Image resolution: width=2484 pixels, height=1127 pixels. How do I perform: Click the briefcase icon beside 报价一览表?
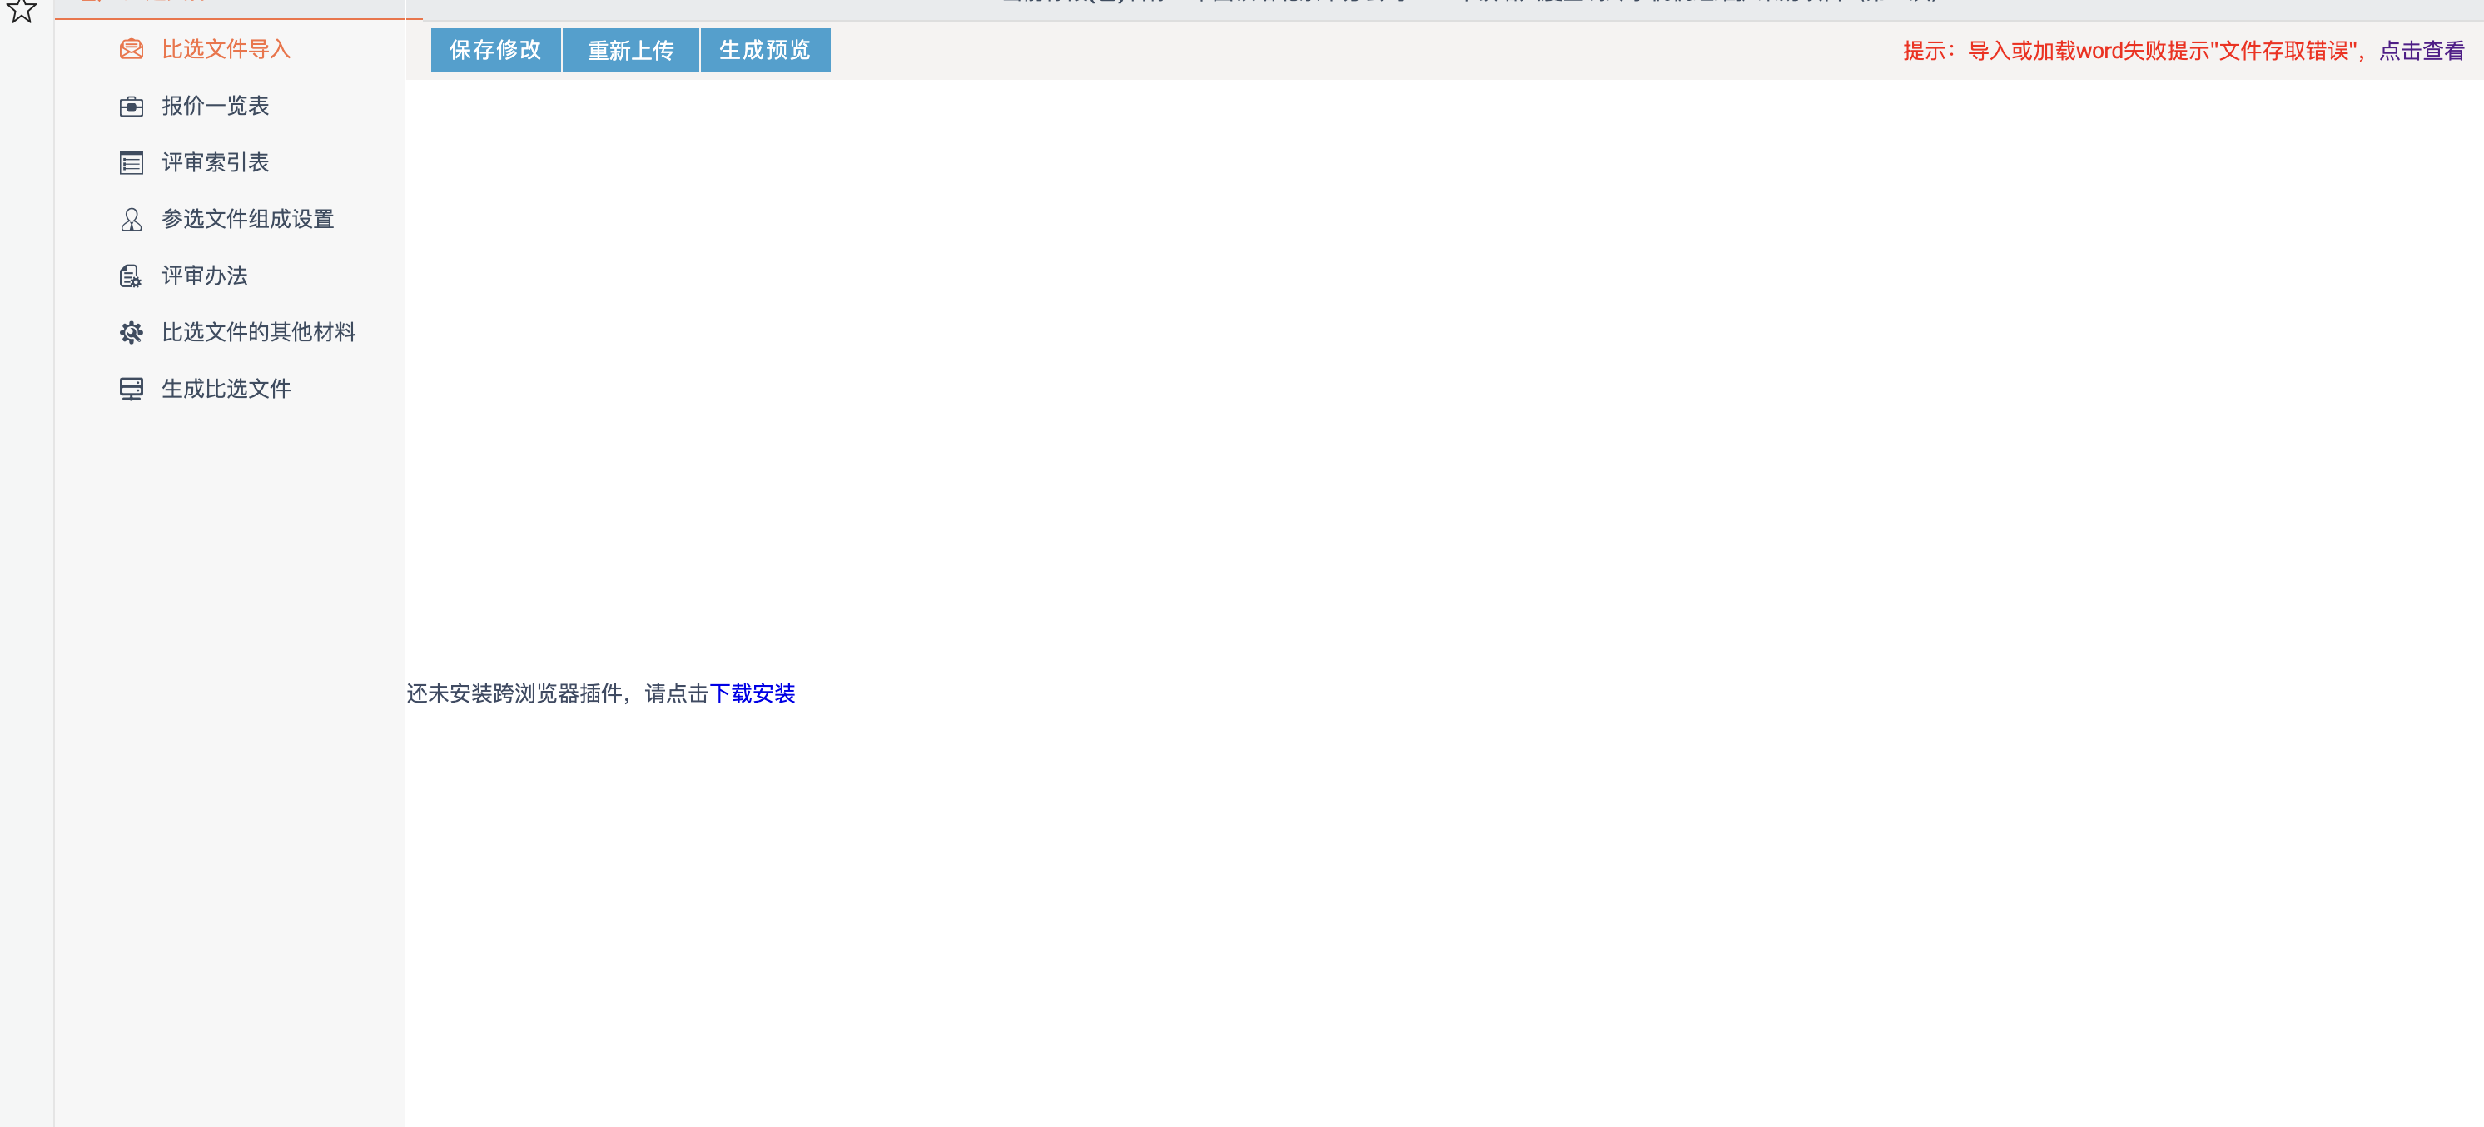pyautogui.click(x=132, y=106)
